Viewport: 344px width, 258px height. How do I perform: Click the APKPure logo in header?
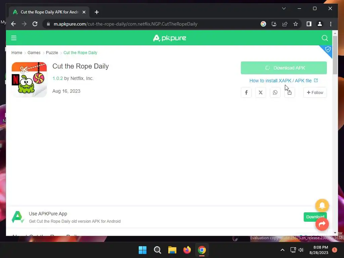170,38
